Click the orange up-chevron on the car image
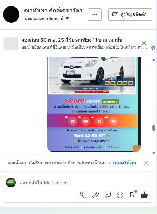 [137, 149]
